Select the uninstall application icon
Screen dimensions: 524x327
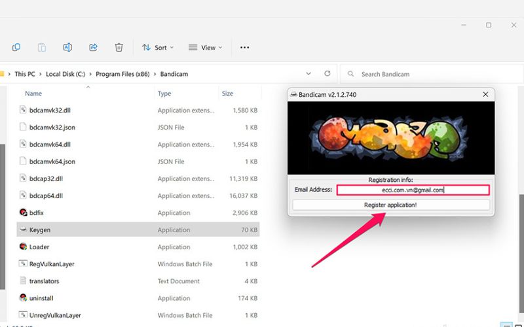(x=23, y=298)
